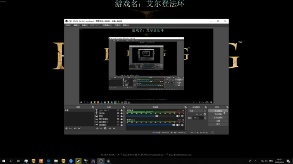The width and height of the screenshot is (293, 164).
Task: Show hidden system tray icons chevron
Action: [x=255, y=161]
